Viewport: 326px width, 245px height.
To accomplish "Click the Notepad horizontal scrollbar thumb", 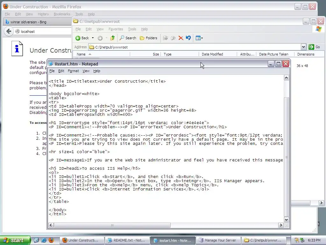I will [x=112, y=225].
